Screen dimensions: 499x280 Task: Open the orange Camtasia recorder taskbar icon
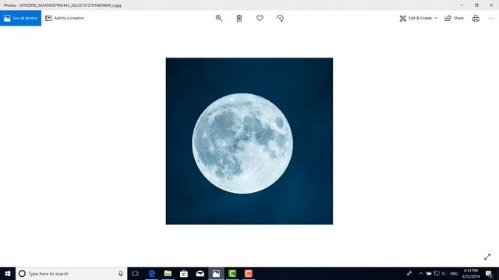click(248, 273)
